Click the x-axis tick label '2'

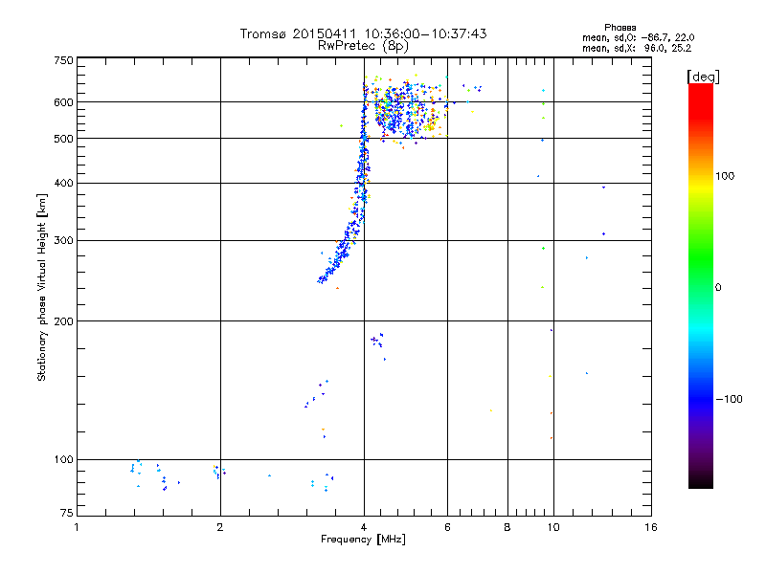point(220,527)
